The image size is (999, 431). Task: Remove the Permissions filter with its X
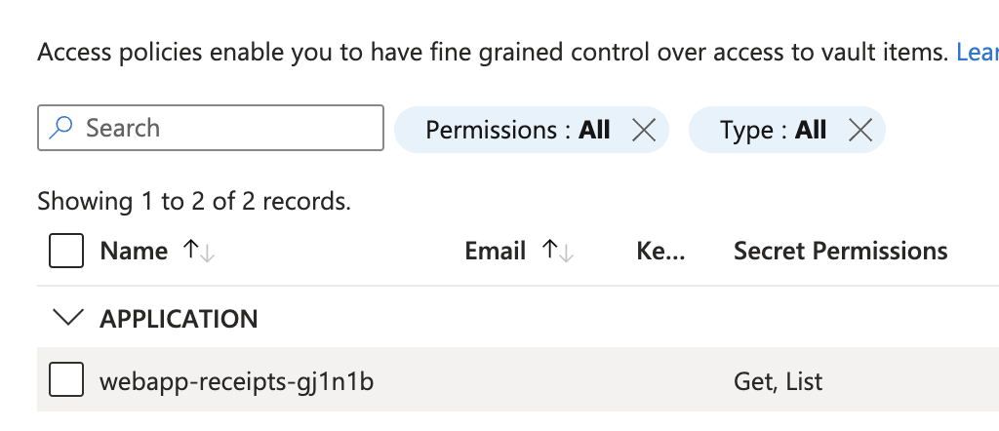643,130
